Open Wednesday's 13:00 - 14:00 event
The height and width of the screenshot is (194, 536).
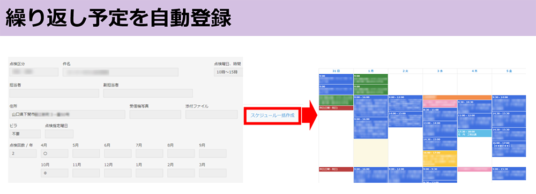coord(440,129)
